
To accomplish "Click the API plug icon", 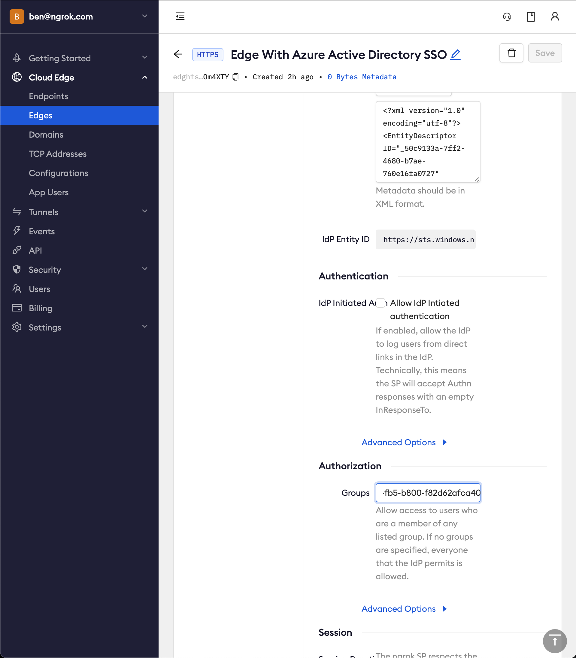I will [17, 250].
